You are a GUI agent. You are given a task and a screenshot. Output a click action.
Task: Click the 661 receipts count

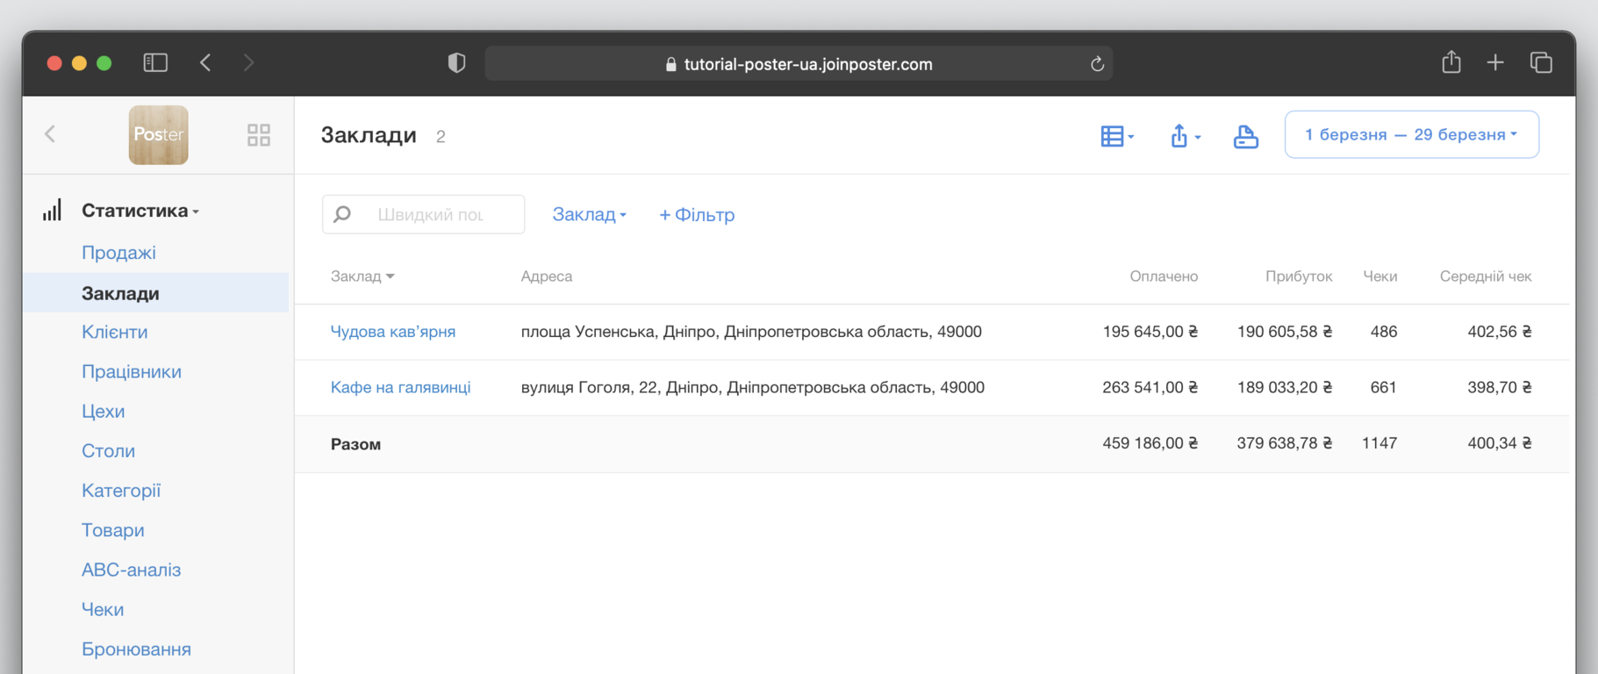(x=1384, y=387)
